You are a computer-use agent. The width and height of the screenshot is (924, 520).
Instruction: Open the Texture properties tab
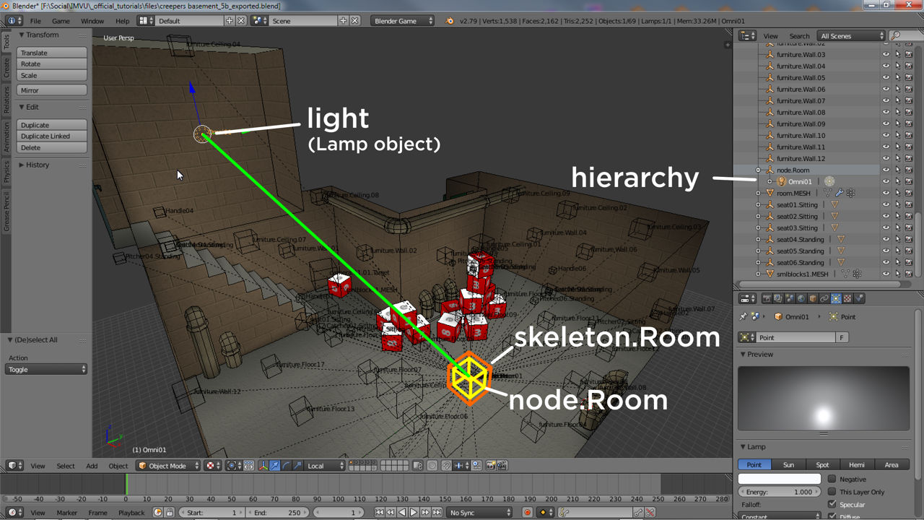[848, 298]
